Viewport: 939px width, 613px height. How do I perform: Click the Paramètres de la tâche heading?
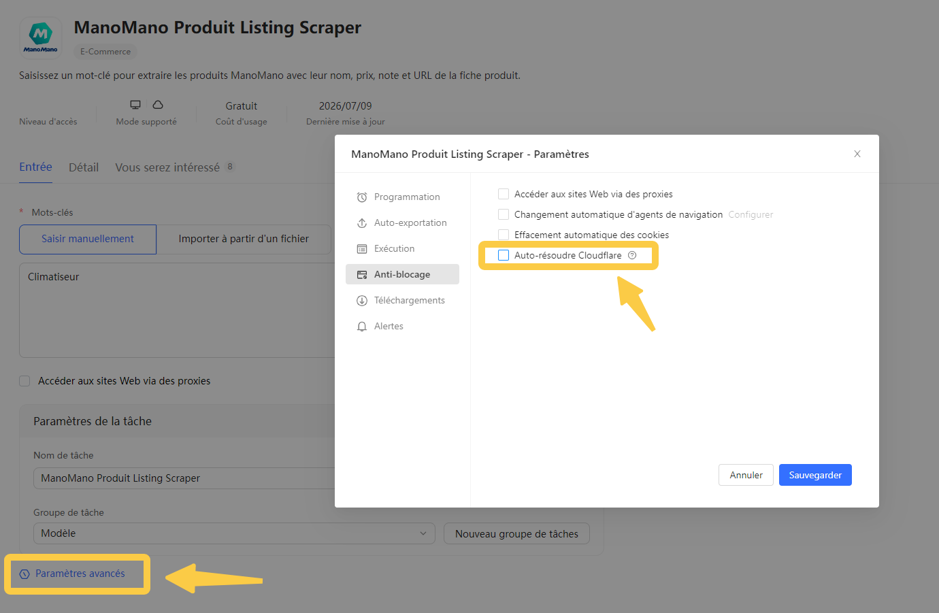[x=93, y=421]
